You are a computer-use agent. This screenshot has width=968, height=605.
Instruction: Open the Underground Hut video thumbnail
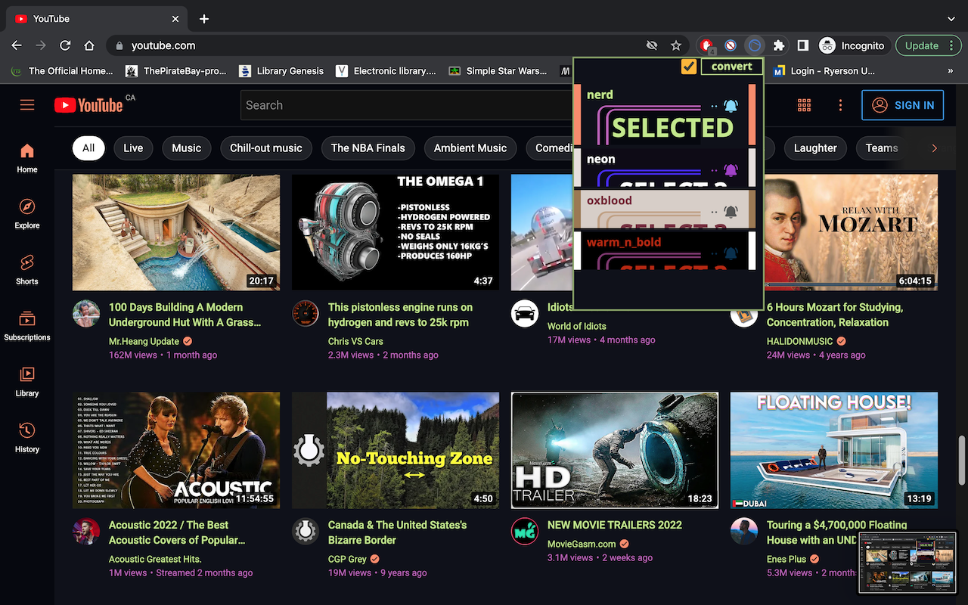tap(176, 233)
